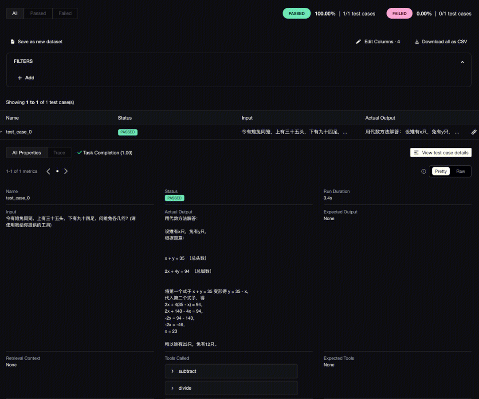The height and width of the screenshot is (399, 479).
Task: Click the 1-1 of 1 metrics text
Action: click(21, 171)
